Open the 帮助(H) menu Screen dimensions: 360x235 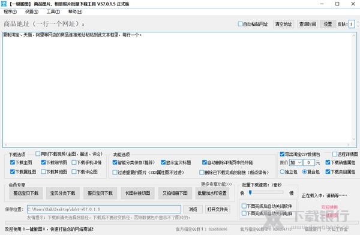(76, 12)
